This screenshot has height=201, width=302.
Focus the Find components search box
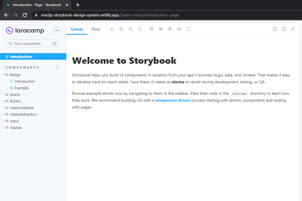[33, 43]
